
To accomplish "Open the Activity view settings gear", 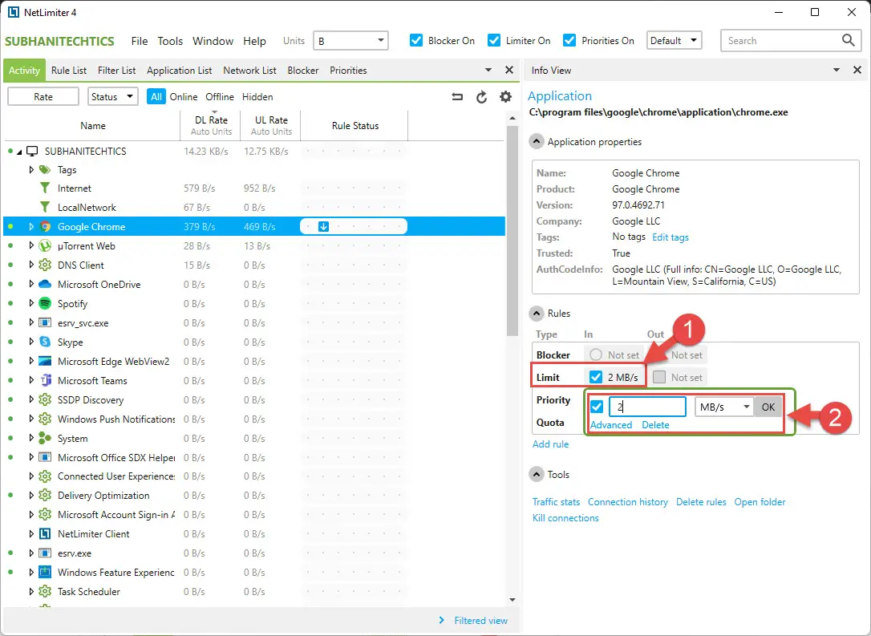I will [505, 97].
